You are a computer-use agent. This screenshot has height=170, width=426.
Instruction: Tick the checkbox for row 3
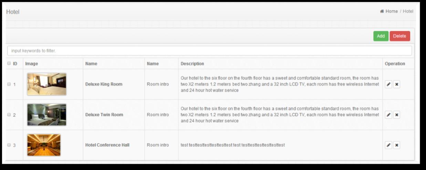(x=9, y=145)
